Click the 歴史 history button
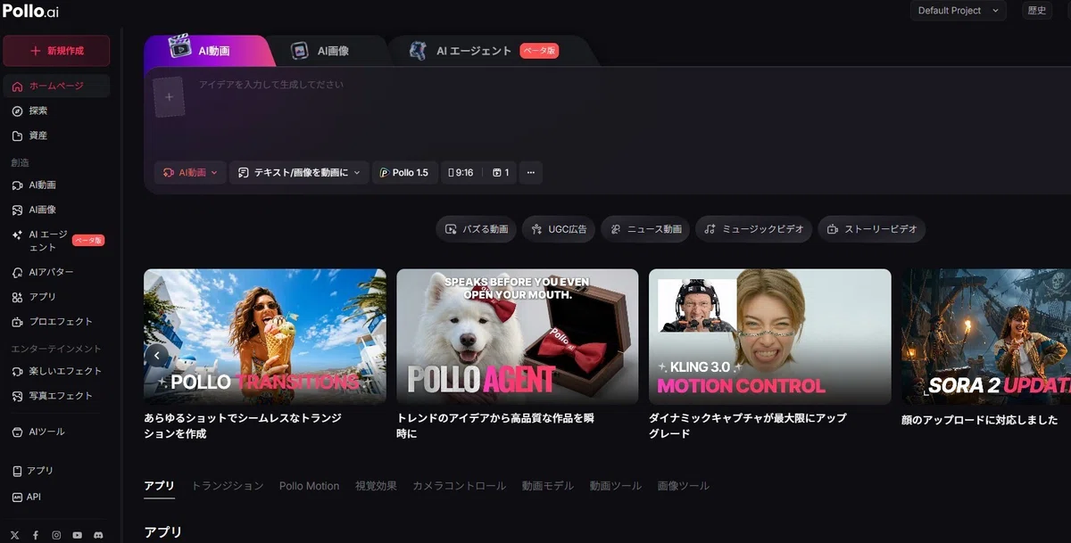The image size is (1071, 543). pyautogui.click(x=1037, y=11)
